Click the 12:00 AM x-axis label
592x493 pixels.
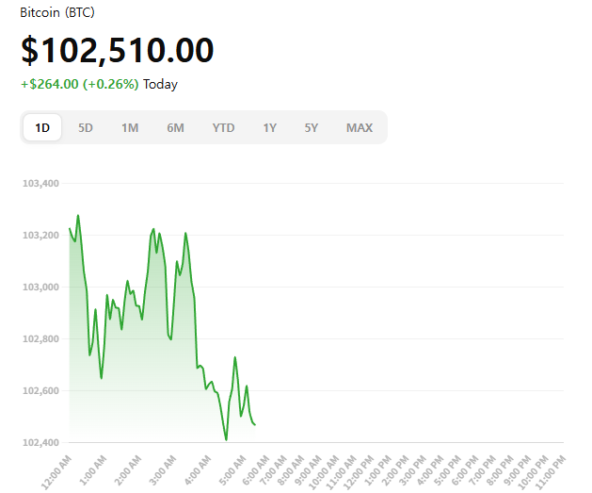56,469
